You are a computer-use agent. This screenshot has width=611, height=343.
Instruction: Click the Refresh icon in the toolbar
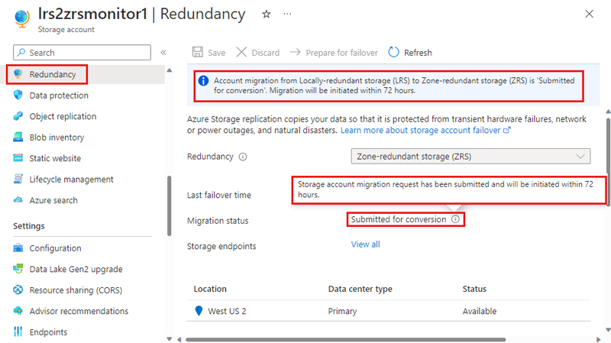[x=393, y=52]
